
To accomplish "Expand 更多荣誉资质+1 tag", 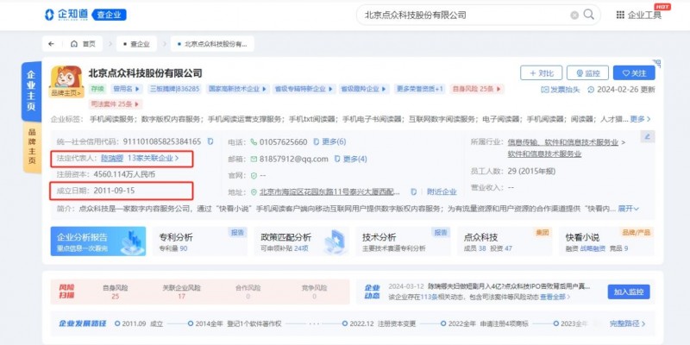I will (420, 89).
